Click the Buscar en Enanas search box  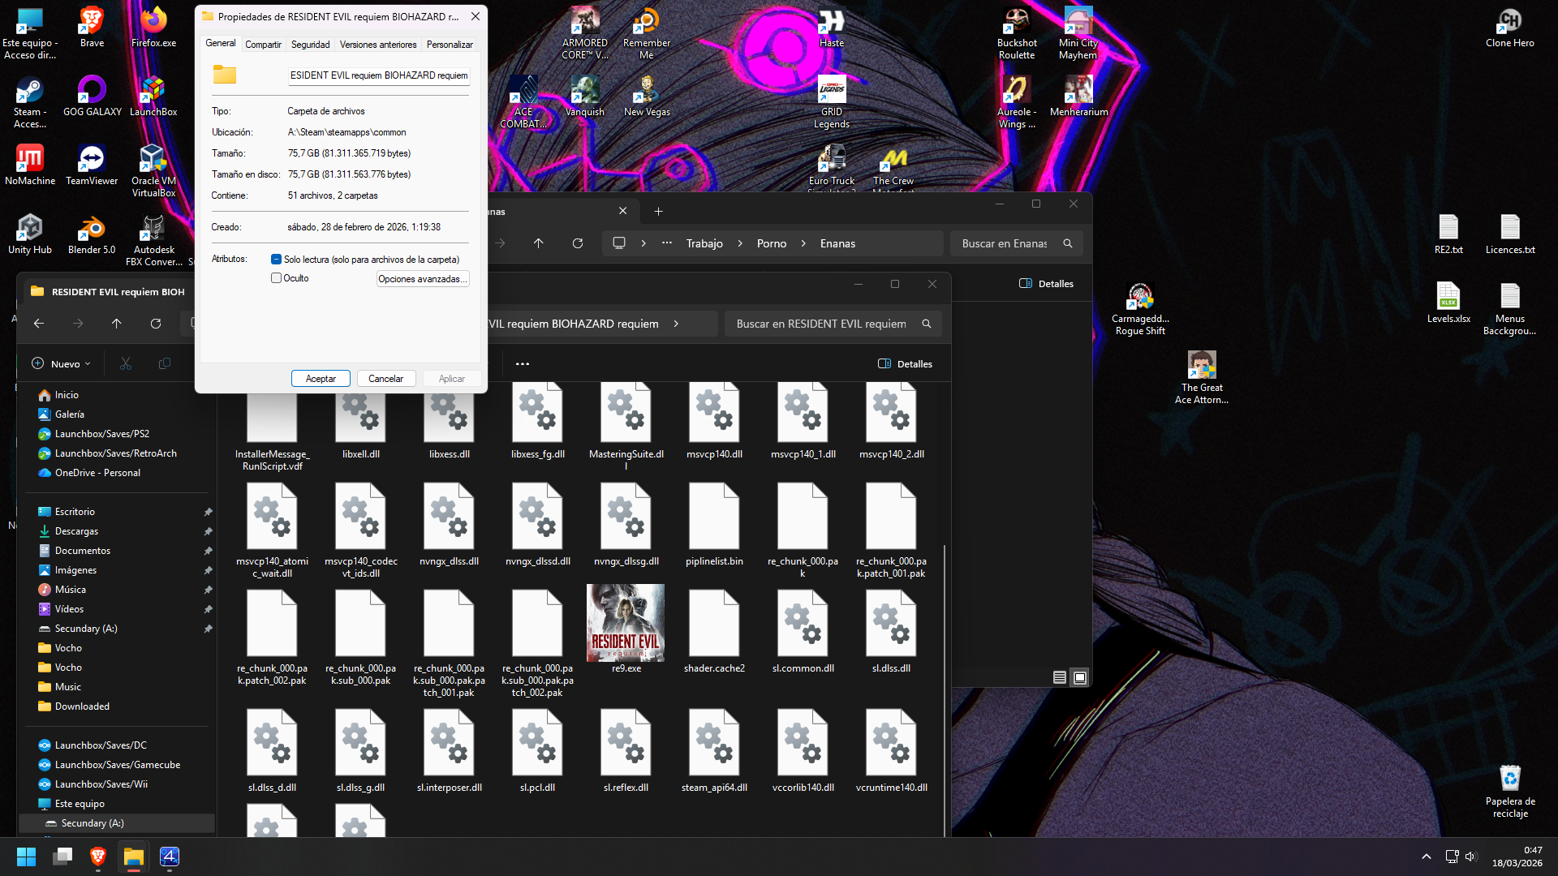(1017, 243)
